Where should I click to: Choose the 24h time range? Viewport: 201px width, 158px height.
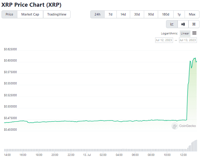point(97,14)
